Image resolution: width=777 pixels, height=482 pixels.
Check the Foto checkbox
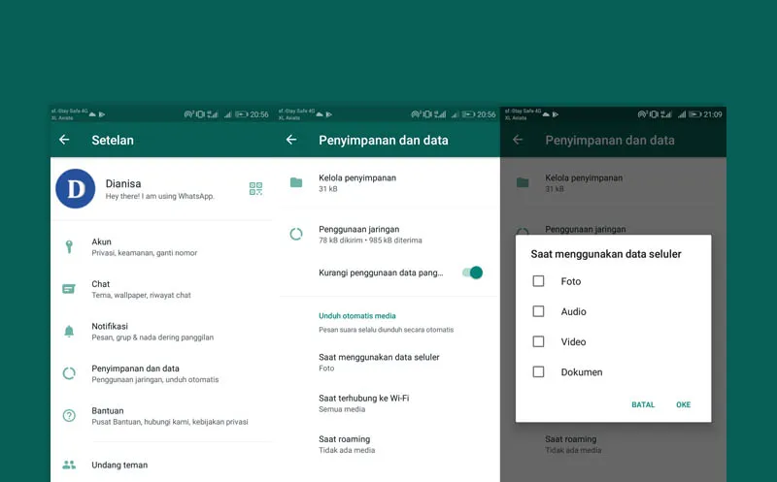(538, 281)
